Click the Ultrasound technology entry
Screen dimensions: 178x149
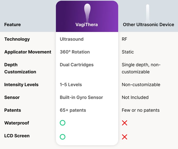point(72,39)
